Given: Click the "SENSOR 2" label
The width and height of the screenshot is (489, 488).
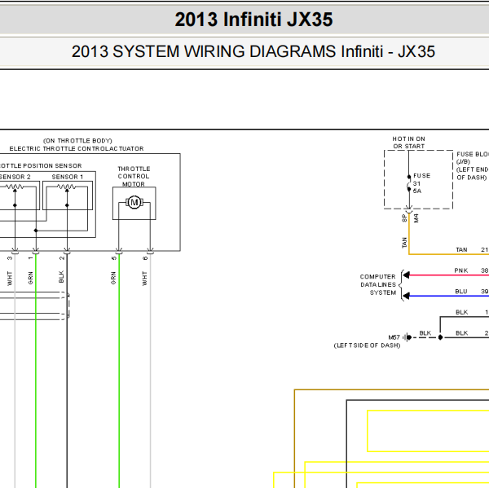Looking at the screenshot, I should (15, 177).
